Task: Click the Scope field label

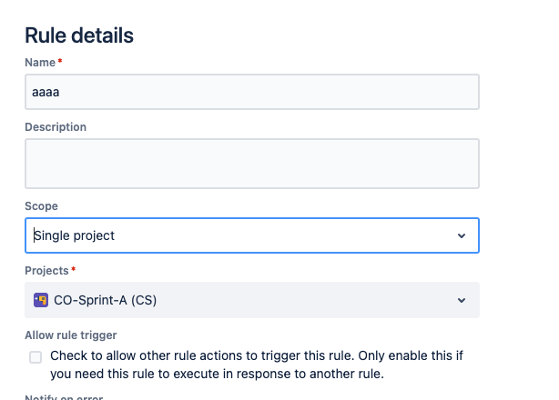Action: (41, 206)
